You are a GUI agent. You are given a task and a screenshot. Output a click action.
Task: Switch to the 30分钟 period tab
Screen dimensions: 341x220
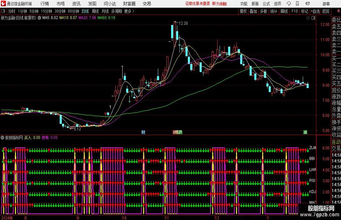pos(60,11)
